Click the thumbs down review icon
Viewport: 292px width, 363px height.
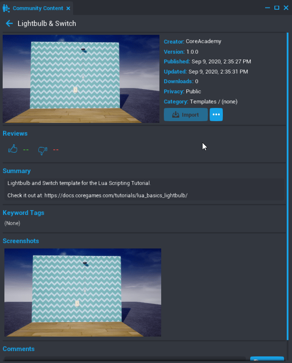[x=43, y=151]
